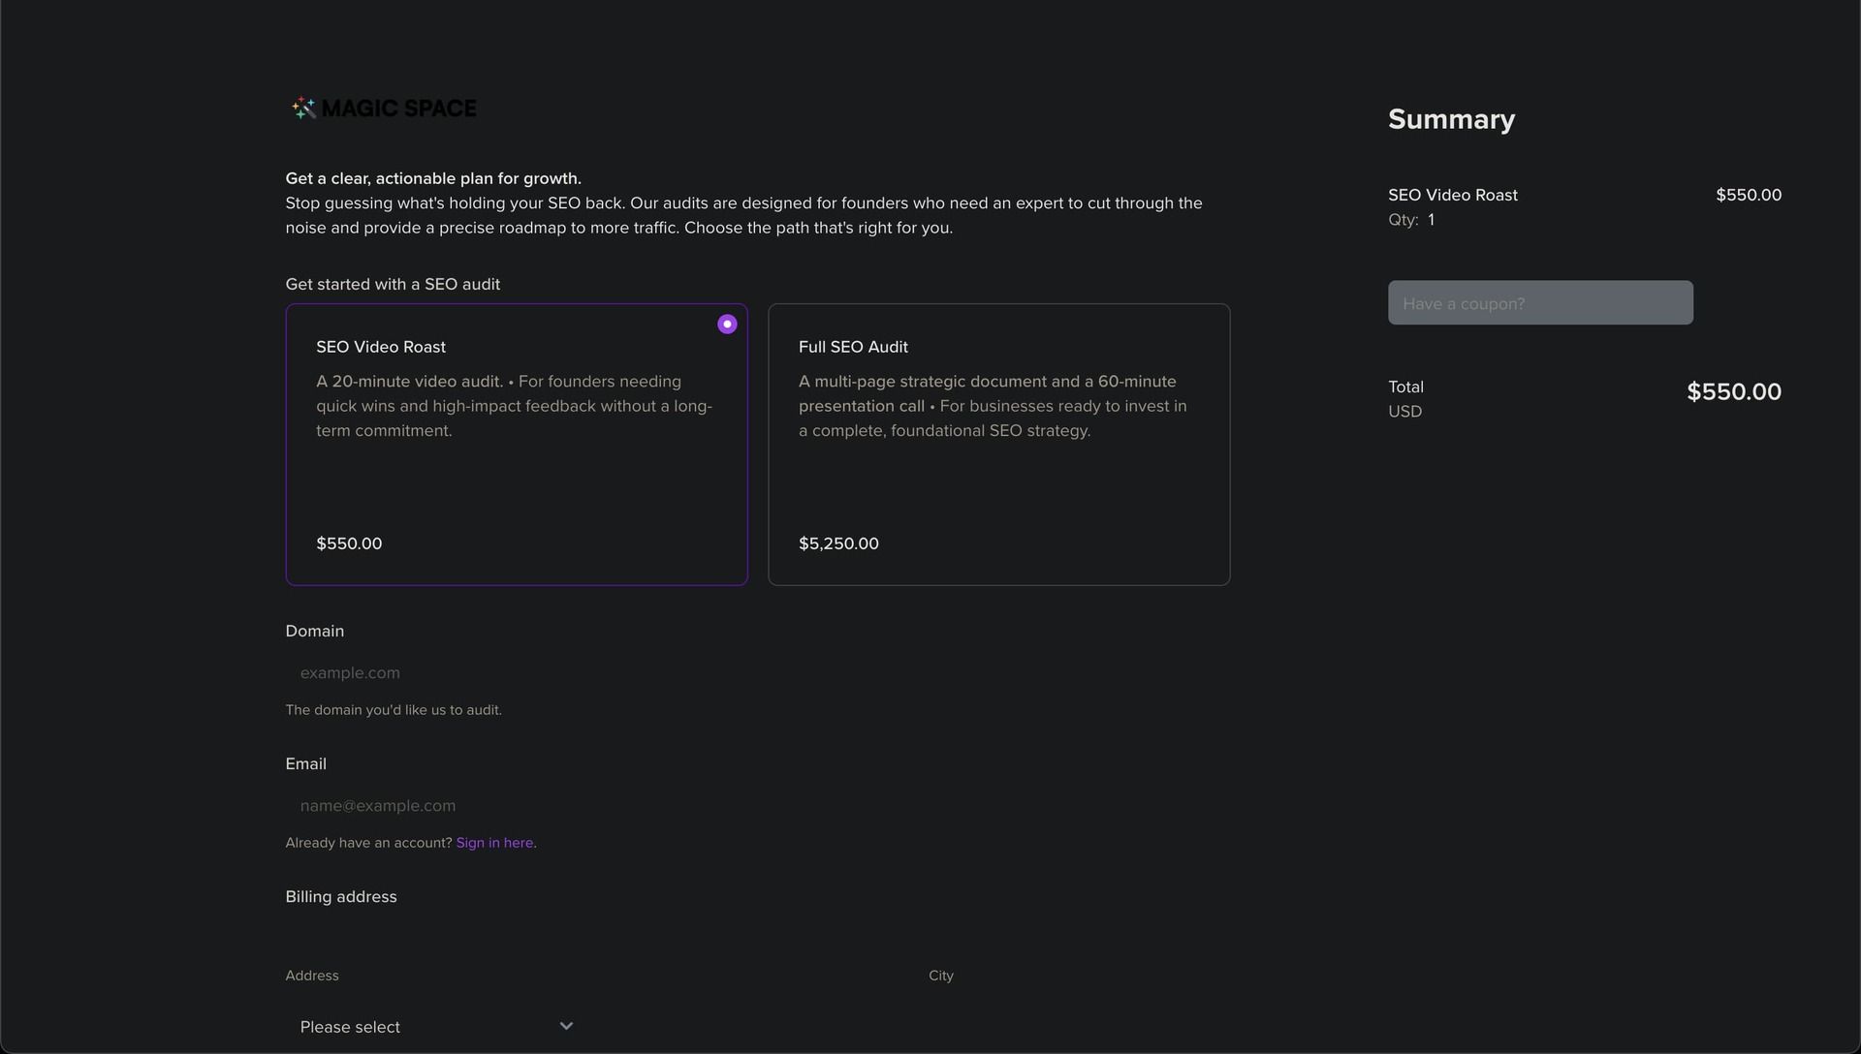Click the 'Have a coupon?' field

1539,303
